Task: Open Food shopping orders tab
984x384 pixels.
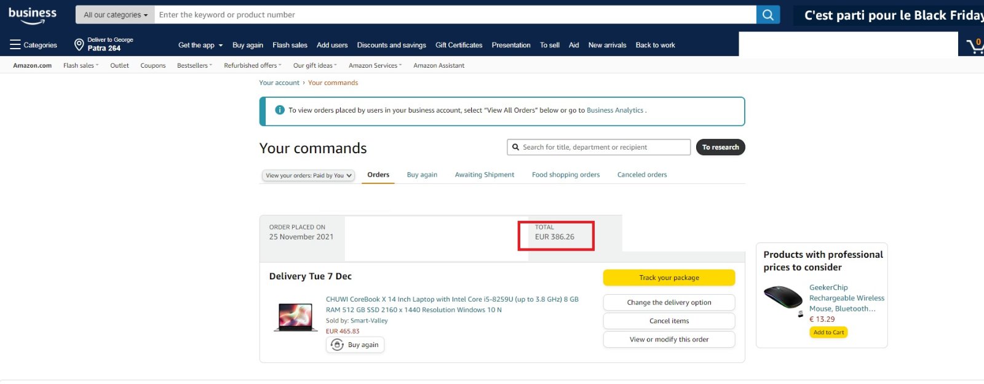Action: (566, 175)
